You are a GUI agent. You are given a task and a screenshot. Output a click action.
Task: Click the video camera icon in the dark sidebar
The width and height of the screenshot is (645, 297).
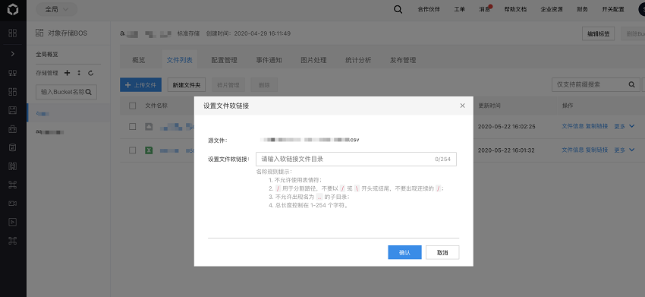pyautogui.click(x=13, y=204)
